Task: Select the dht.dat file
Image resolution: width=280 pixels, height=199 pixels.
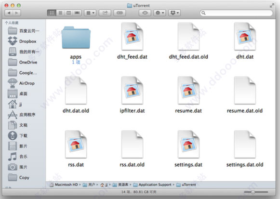Action: tap(245, 37)
